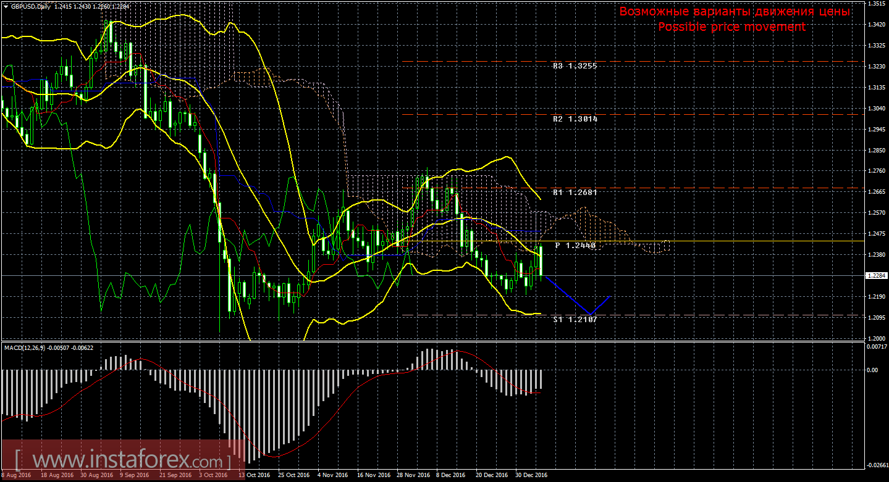Click the current price tag 1.2284 on the axis
Image resolution: width=889 pixels, height=482 pixels.
click(x=877, y=275)
